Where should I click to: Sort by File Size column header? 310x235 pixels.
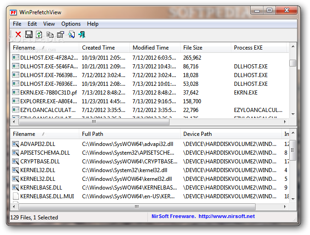[205, 48]
